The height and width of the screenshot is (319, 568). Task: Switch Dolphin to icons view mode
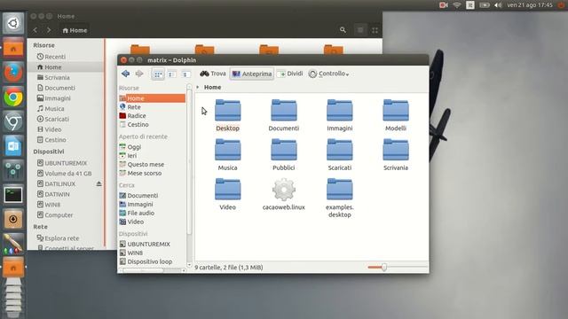tap(158, 74)
